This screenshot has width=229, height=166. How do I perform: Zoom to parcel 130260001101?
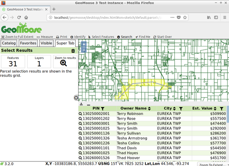[80, 148]
